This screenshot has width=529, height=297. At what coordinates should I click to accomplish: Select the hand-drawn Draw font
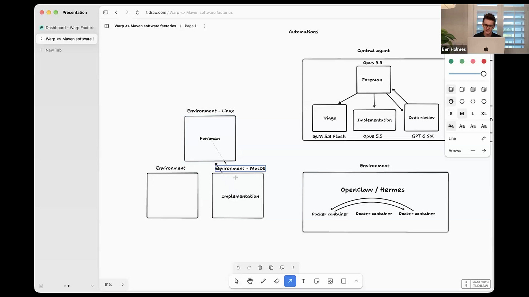pos(451,126)
